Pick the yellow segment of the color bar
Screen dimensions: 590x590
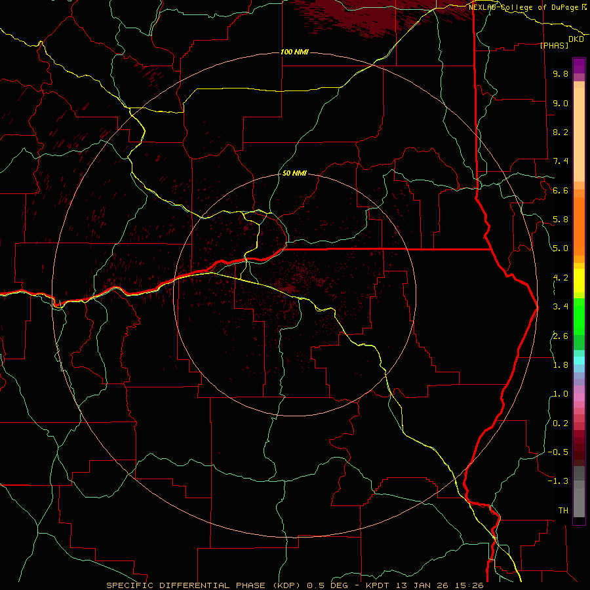pos(579,281)
